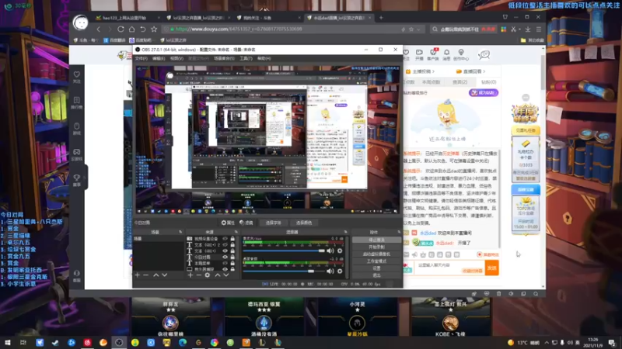Toggle visibility of 显示器捕获 source
The image size is (622, 349).
point(225,269)
